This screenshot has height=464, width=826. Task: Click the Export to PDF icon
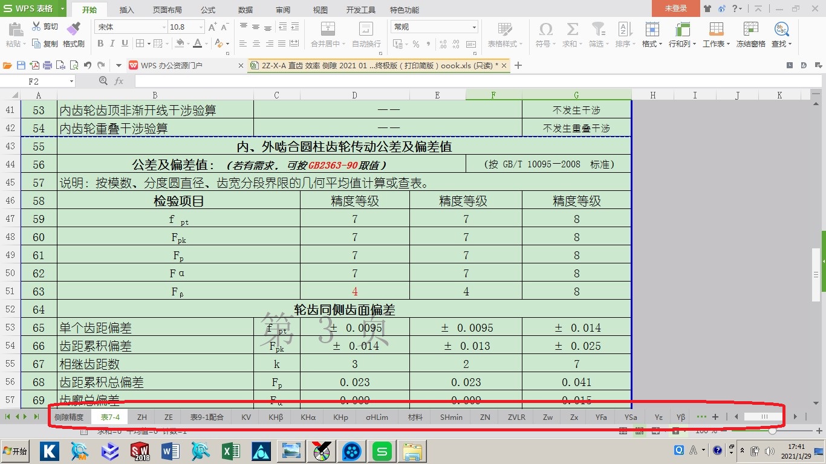click(x=34, y=65)
